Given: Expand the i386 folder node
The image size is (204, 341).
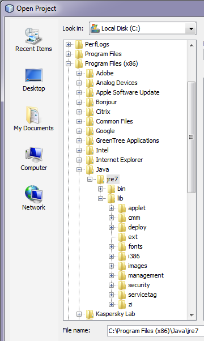Looking at the screenshot, I should [111, 257].
